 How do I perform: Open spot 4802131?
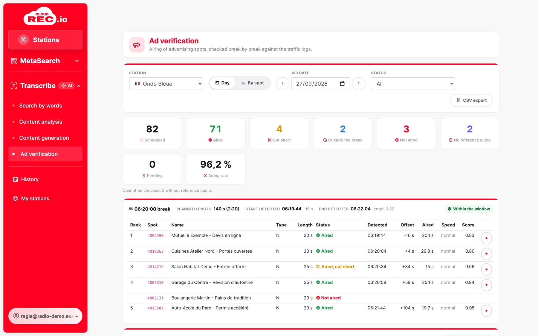(155, 298)
